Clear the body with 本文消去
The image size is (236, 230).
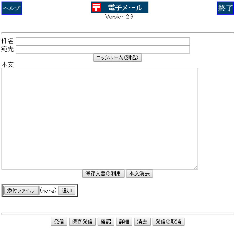[140, 174]
